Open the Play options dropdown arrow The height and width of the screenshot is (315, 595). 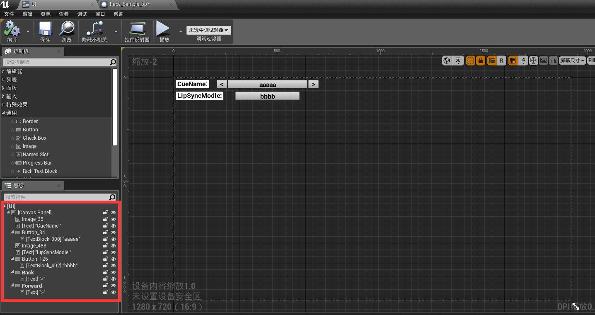[x=180, y=31]
